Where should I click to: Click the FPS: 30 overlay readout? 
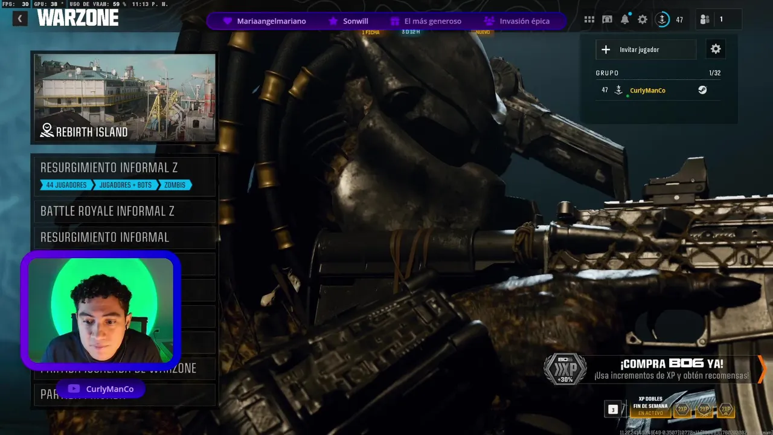tap(16, 4)
